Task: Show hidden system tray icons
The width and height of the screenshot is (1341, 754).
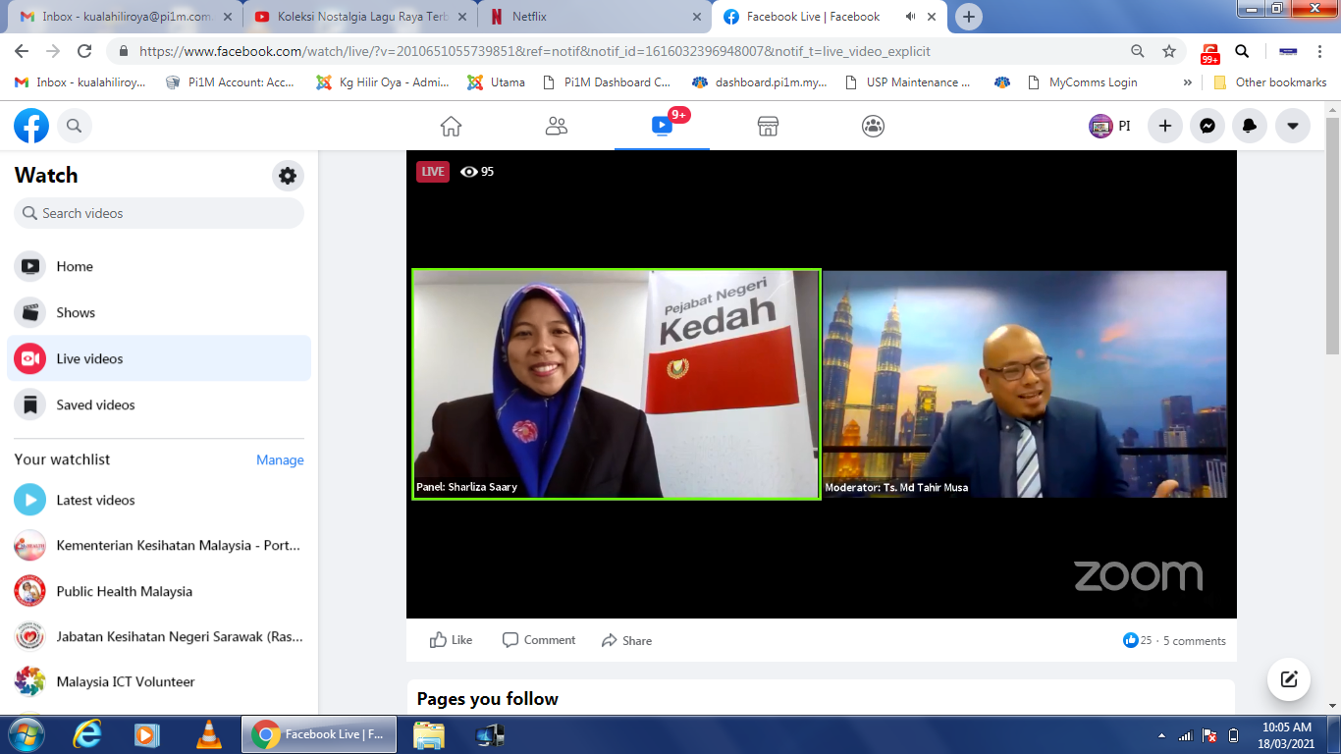Action: (1162, 735)
